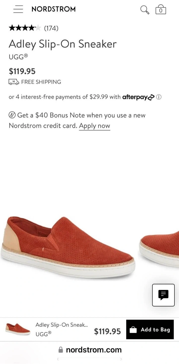The width and height of the screenshot is (179, 364).
Task: Open the hamburger navigation menu
Action: (x=18, y=9)
